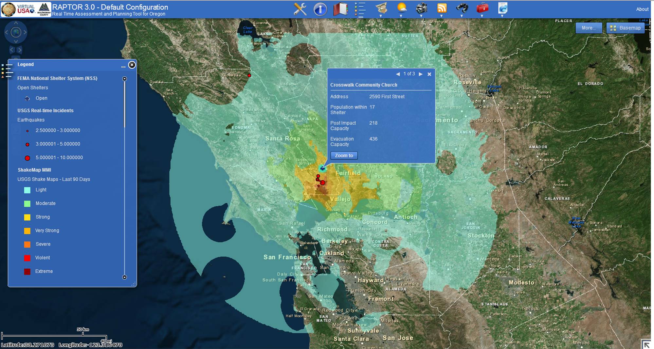The image size is (654, 349).
Task: Pan map right using navigation arrow
Action: (25, 32)
